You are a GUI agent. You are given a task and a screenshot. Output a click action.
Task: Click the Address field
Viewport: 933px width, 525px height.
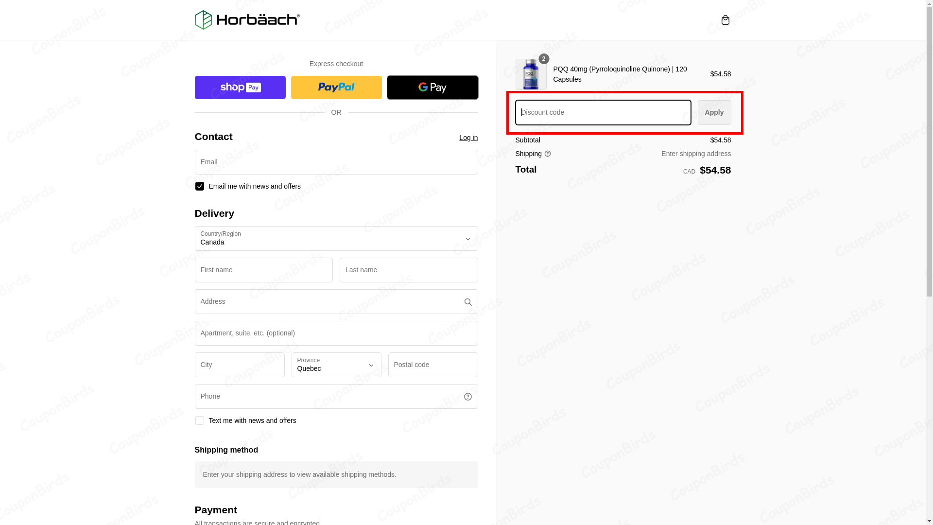click(336, 302)
